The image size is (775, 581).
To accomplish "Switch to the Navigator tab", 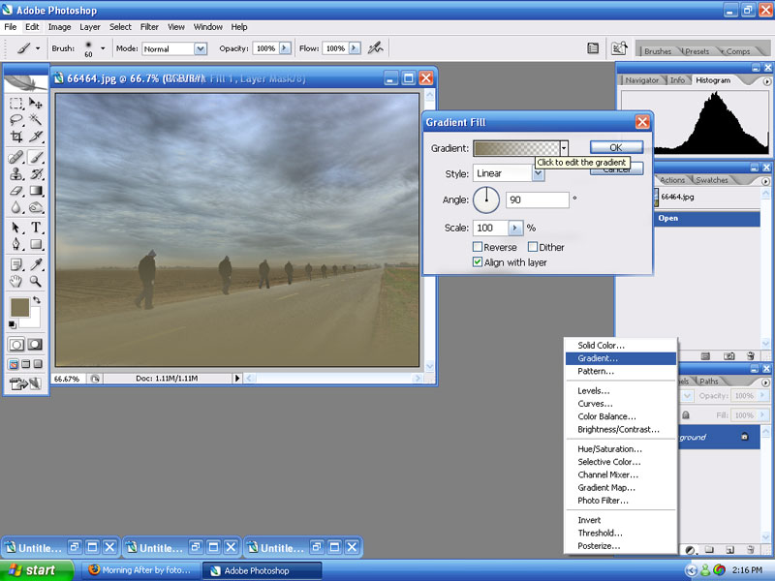I will coord(641,80).
